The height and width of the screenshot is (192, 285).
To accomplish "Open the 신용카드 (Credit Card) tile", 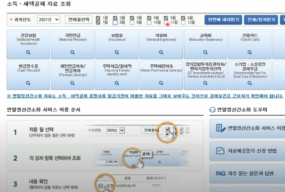I will 250,44.
